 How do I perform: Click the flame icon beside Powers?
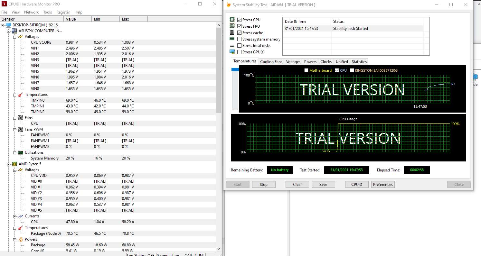[20, 239]
